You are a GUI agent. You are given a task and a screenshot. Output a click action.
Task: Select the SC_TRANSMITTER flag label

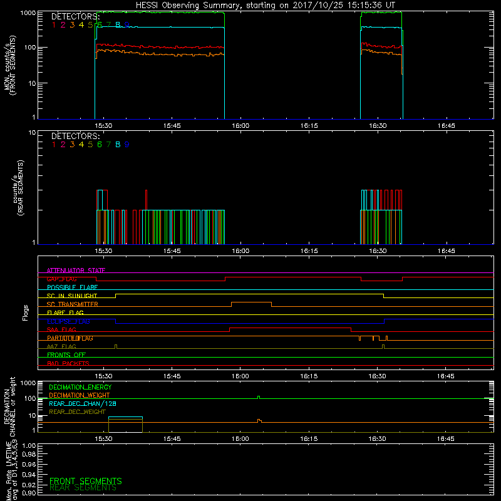[x=73, y=304]
